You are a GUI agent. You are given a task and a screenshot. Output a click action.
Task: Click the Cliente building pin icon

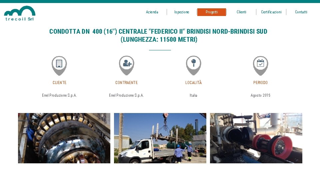point(59,66)
